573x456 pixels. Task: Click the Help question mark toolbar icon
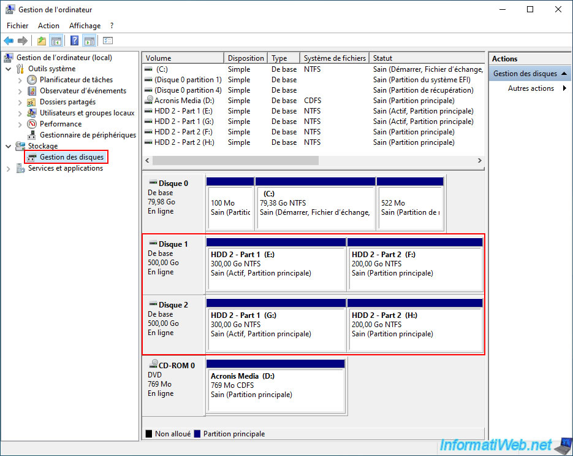[74, 41]
